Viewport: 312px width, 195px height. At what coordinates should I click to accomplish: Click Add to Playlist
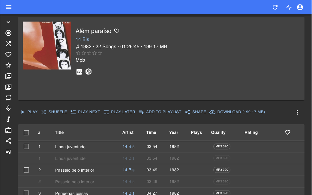[x=160, y=112]
